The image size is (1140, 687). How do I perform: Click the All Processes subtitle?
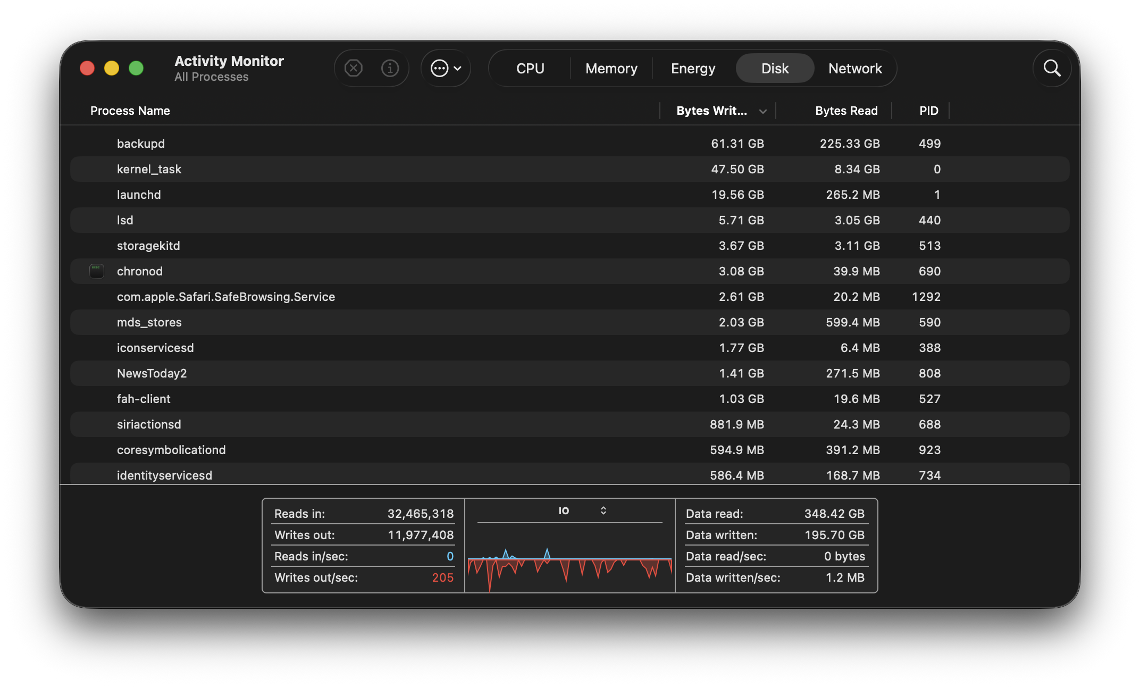(x=212, y=77)
